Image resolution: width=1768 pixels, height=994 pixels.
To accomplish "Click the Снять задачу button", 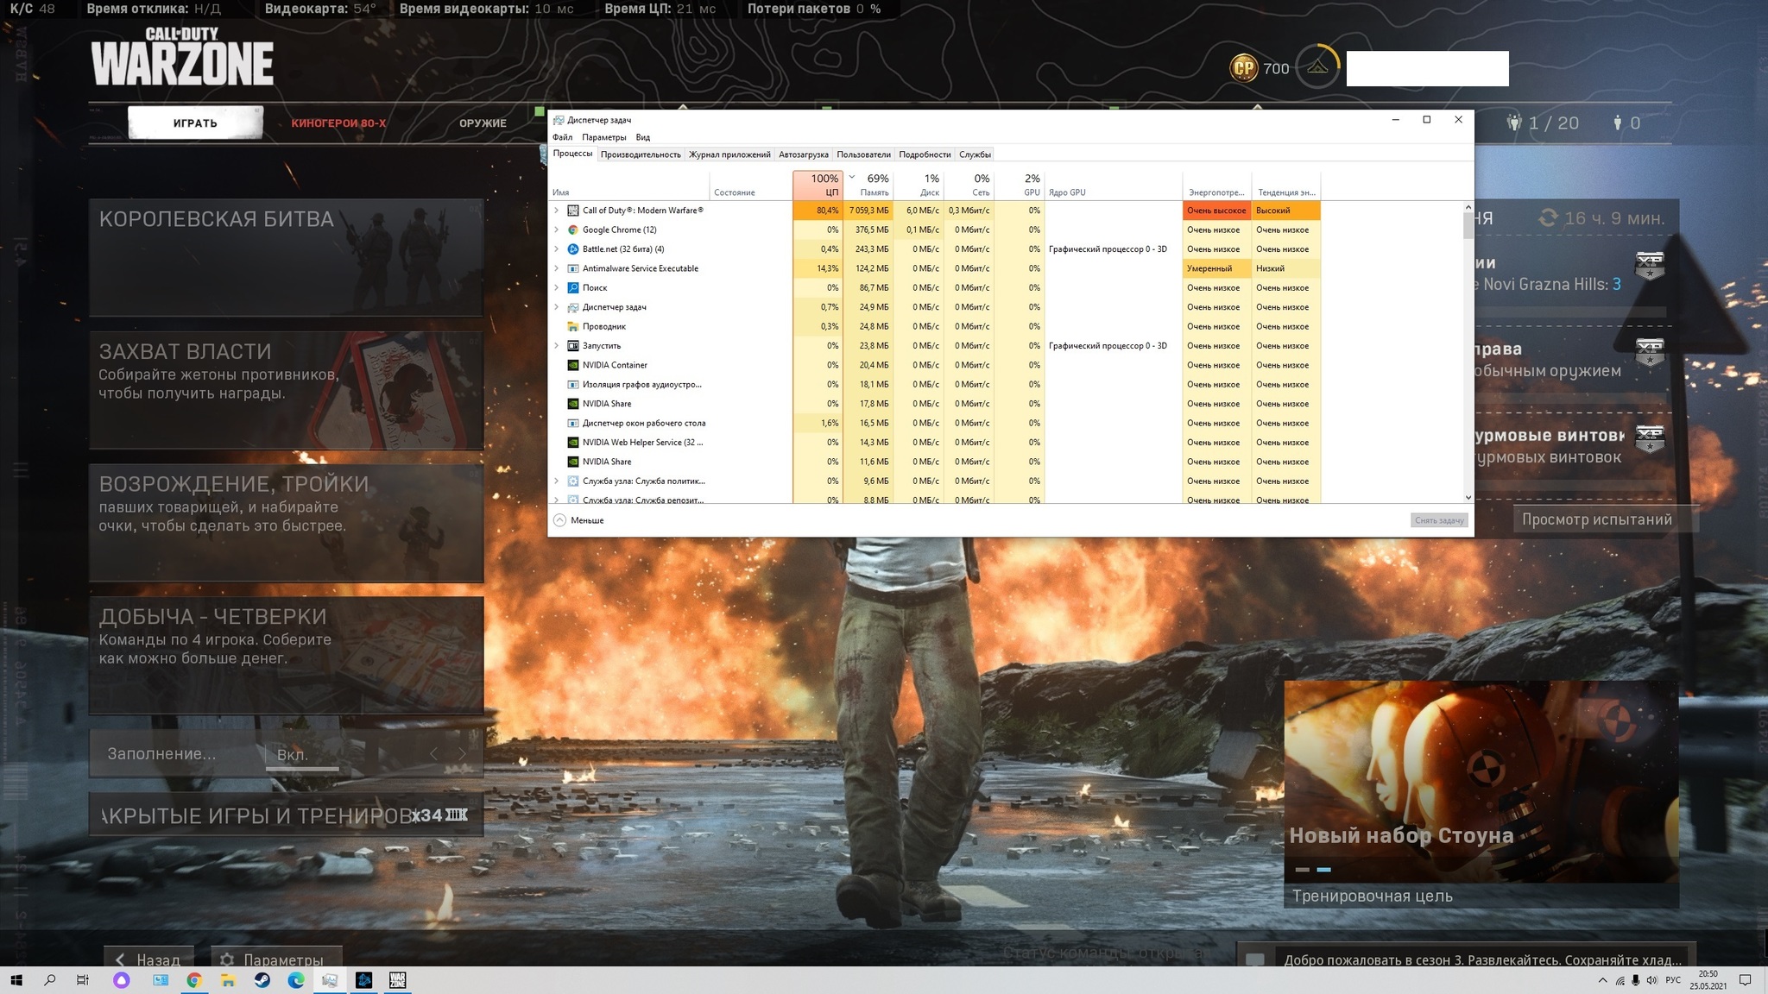I will [1437, 519].
